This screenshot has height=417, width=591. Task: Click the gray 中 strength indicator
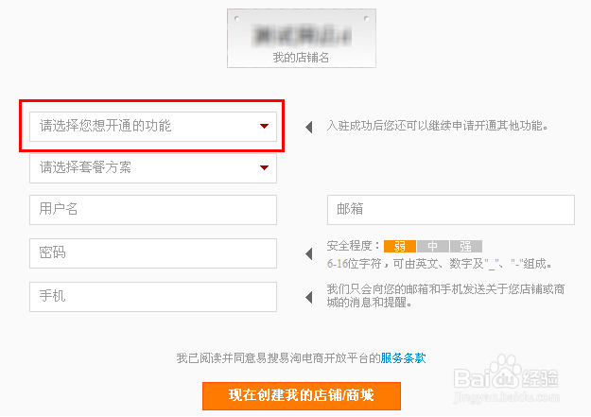pyautogui.click(x=432, y=246)
